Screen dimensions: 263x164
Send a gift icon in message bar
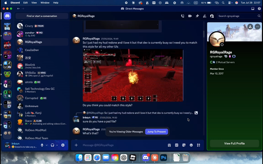[169, 145]
